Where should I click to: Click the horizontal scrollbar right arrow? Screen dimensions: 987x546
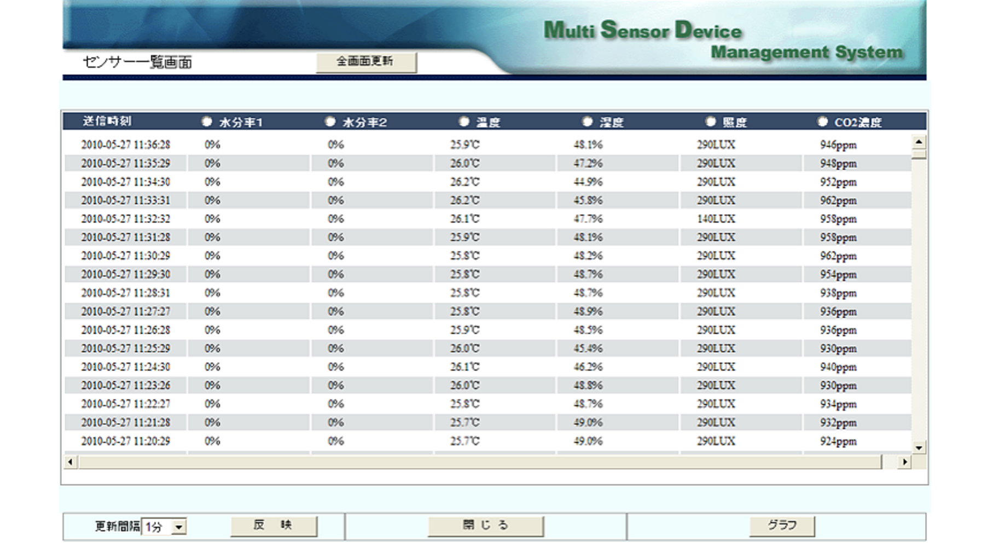pyautogui.click(x=904, y=462)
